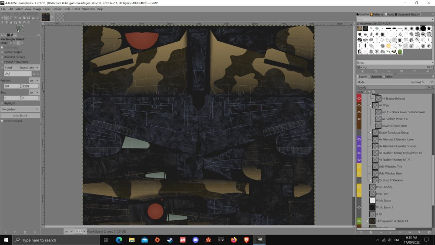Select the Rectangle Select tool in toolbox
The image size is (435, 245).
7,18
